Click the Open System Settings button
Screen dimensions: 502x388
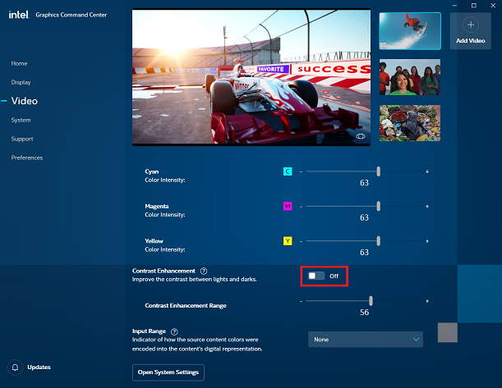pos(168,372)
